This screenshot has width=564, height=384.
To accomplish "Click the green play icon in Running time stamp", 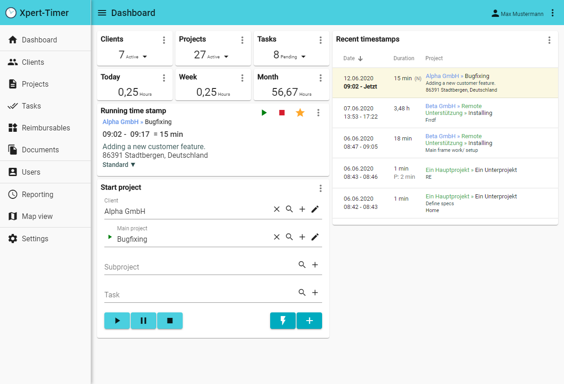I will point(264,113).
